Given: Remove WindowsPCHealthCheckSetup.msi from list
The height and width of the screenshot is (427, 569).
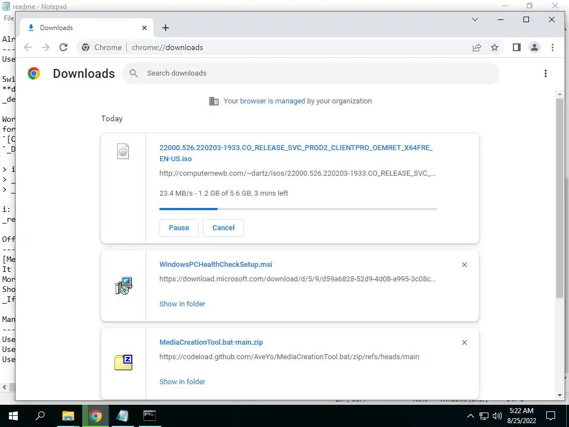Looking at the screenshot, I should click(465, 265).
